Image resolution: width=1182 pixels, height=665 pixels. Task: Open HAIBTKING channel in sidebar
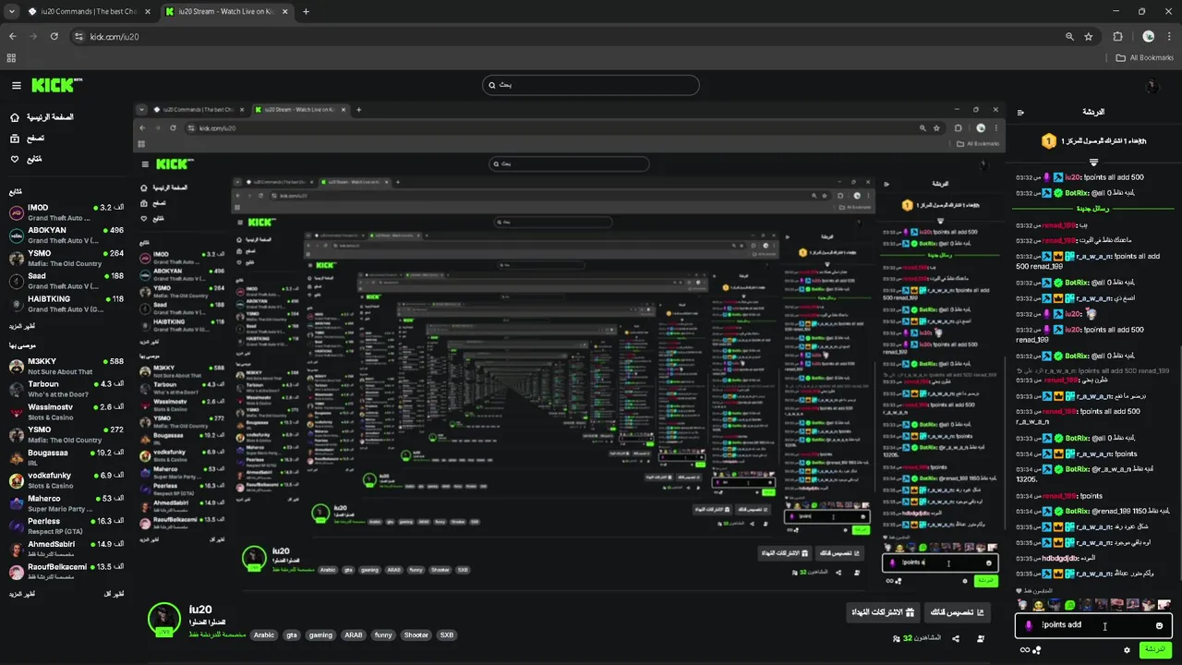point(65,304)
